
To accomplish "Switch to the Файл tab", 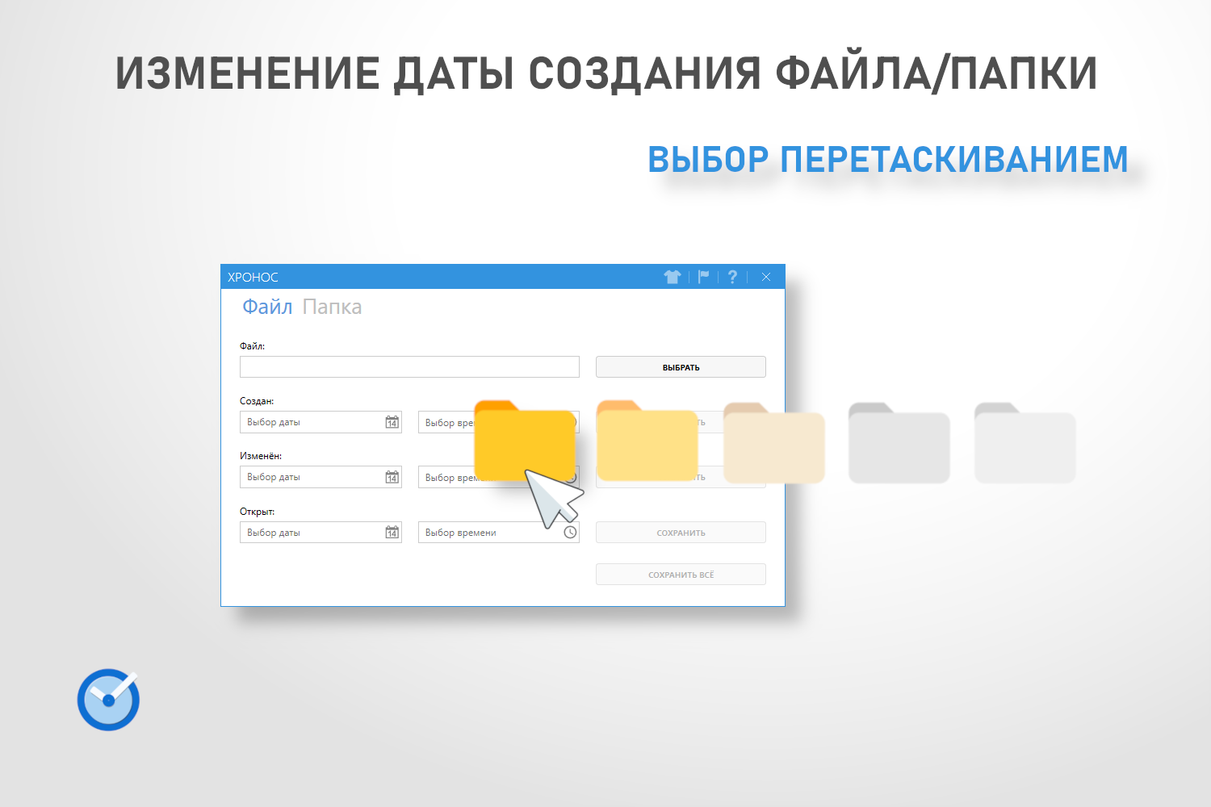I will 267,307.
